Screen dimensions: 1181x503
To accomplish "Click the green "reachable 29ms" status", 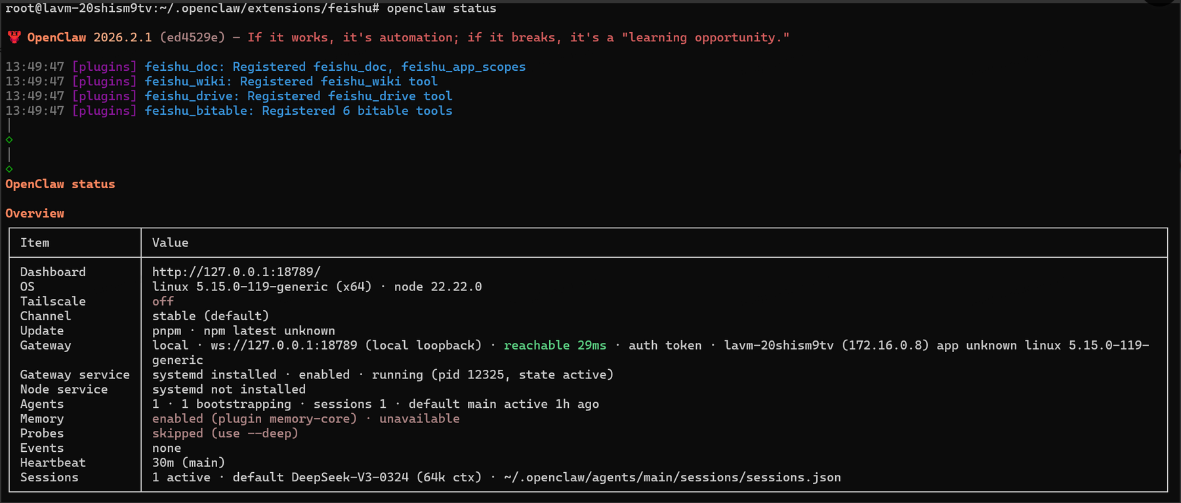I will pos(554,346).
